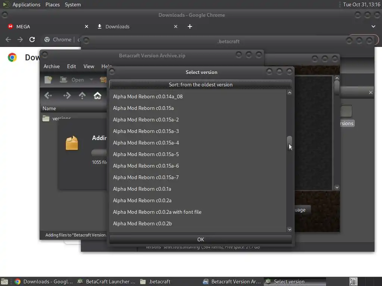
Task: Open a new Chrome tab
Action: coord(190,26)
